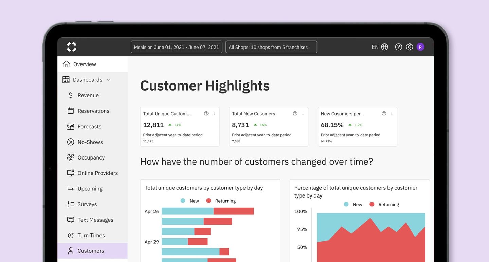
Task: Open the globe language icon
Action: [x=384, y=47]
